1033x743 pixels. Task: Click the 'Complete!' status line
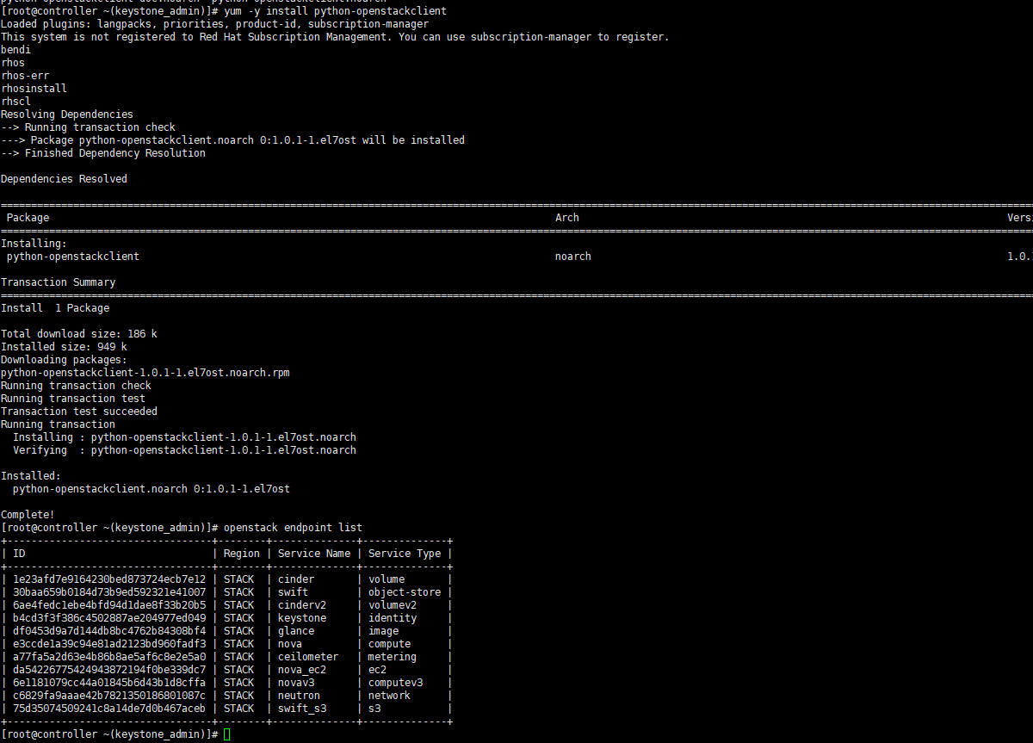pyautogui.click(x=28, y=515)
